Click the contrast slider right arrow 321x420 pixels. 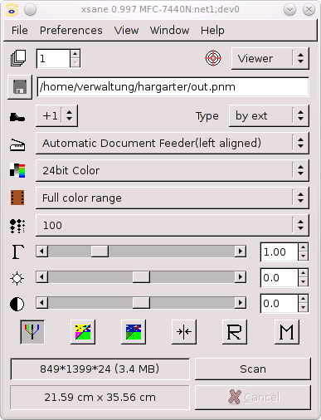click(x=240, y=303)
